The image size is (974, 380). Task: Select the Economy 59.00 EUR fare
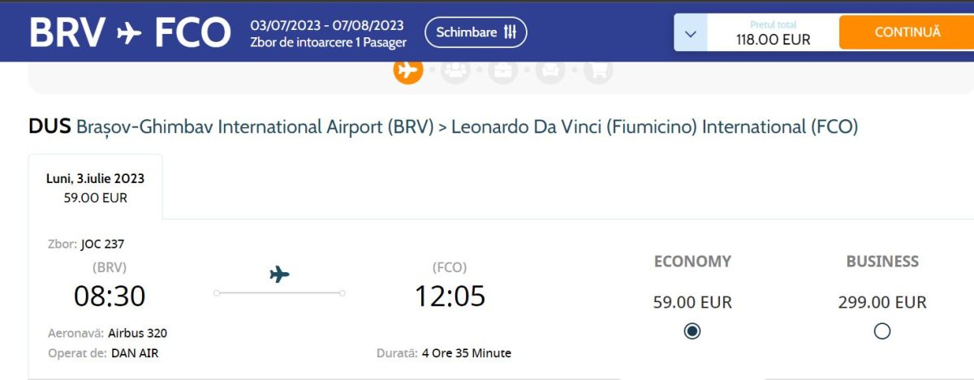692,331
